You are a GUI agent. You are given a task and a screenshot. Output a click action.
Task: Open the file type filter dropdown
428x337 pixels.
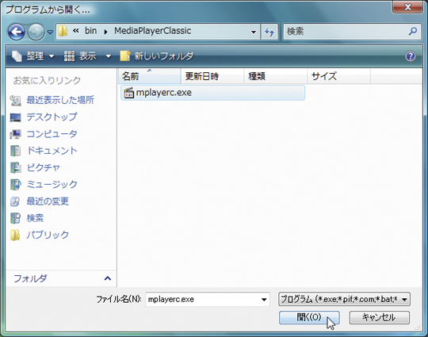click(344, 299)
